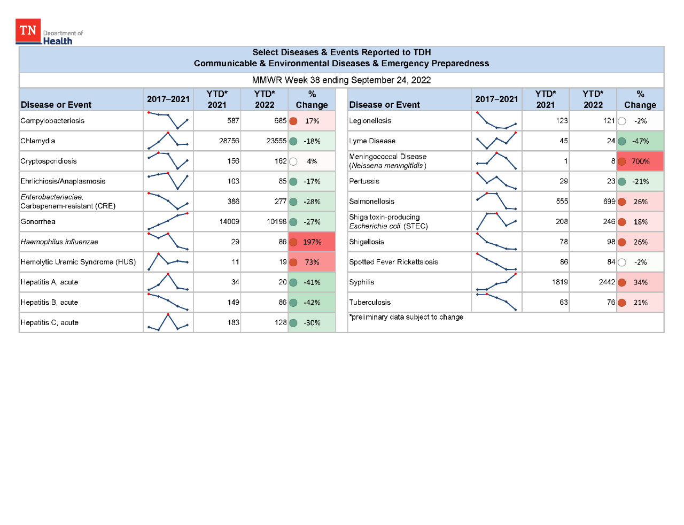This screenshot has height=525, width=684.
Task: Click the red indicator dot for Tuberculosis
Action: tap(622, 303)
